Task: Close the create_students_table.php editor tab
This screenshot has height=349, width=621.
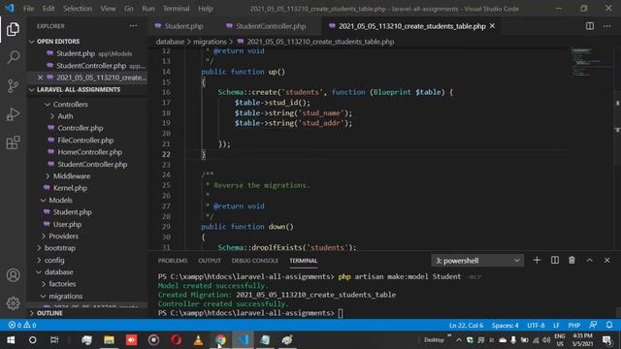Action: tap(492, 26)
